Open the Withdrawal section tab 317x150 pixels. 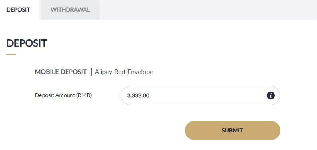(70, 10)
